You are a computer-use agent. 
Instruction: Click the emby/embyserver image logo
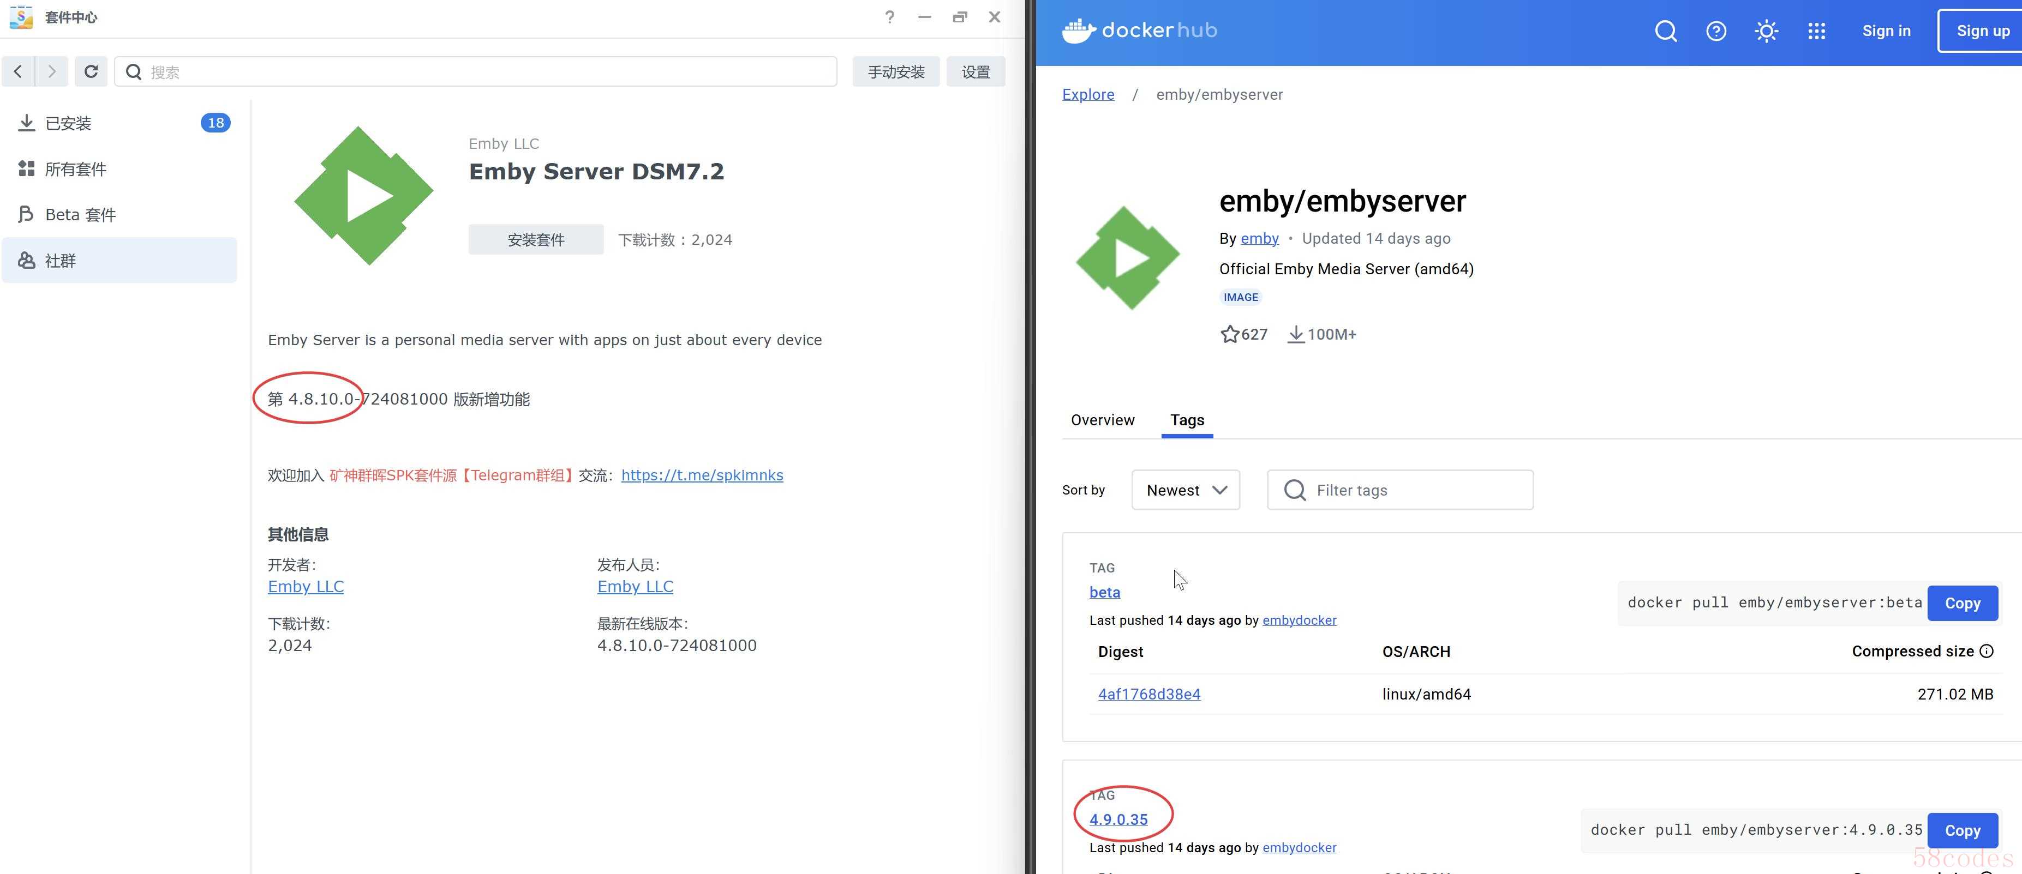coord(1128,257)
